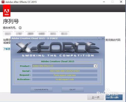The height and width of the screenshot is (102, 126).
Task: Select the Adobe After Effects CC product field
Action: 65,66
